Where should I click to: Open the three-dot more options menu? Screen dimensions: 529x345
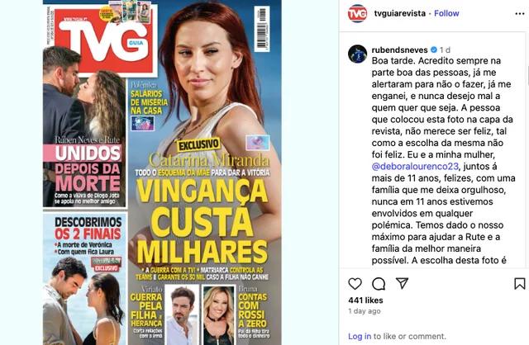tap(520, 13)
